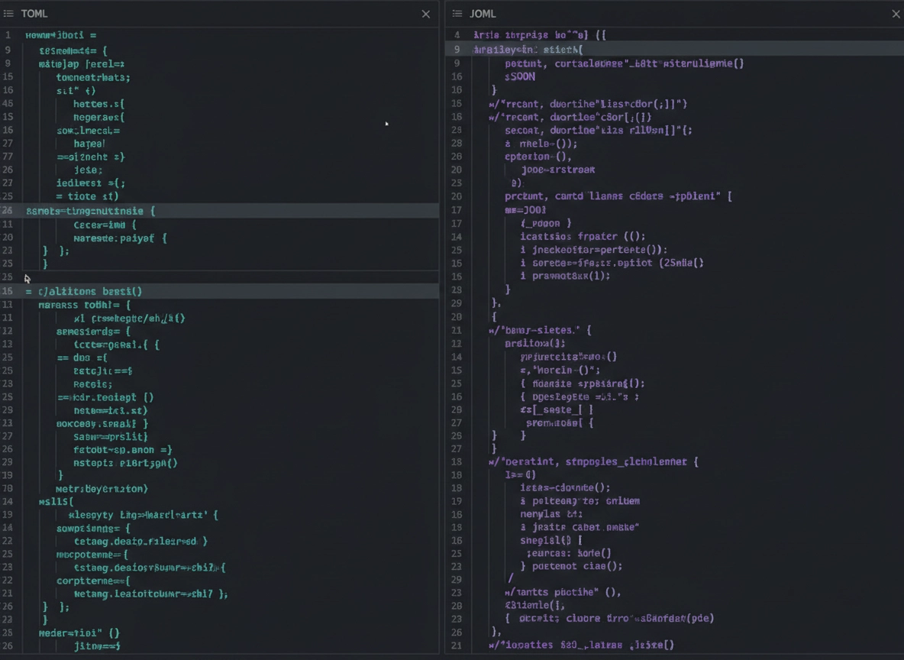The image size is (904, 660).
Task: Click the 'nerylas' line in JOML pane
Action: [x=551, y=514]
